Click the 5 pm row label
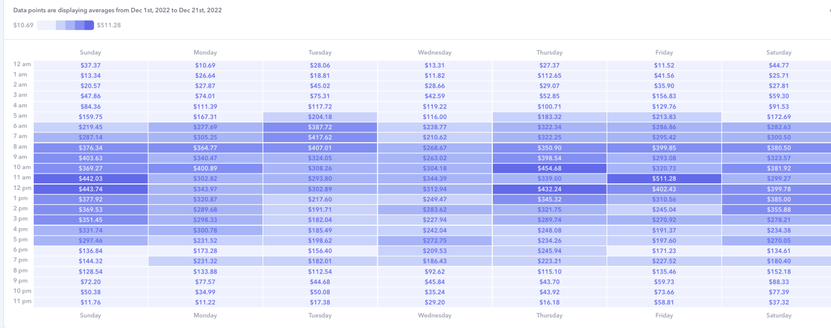 20,239
